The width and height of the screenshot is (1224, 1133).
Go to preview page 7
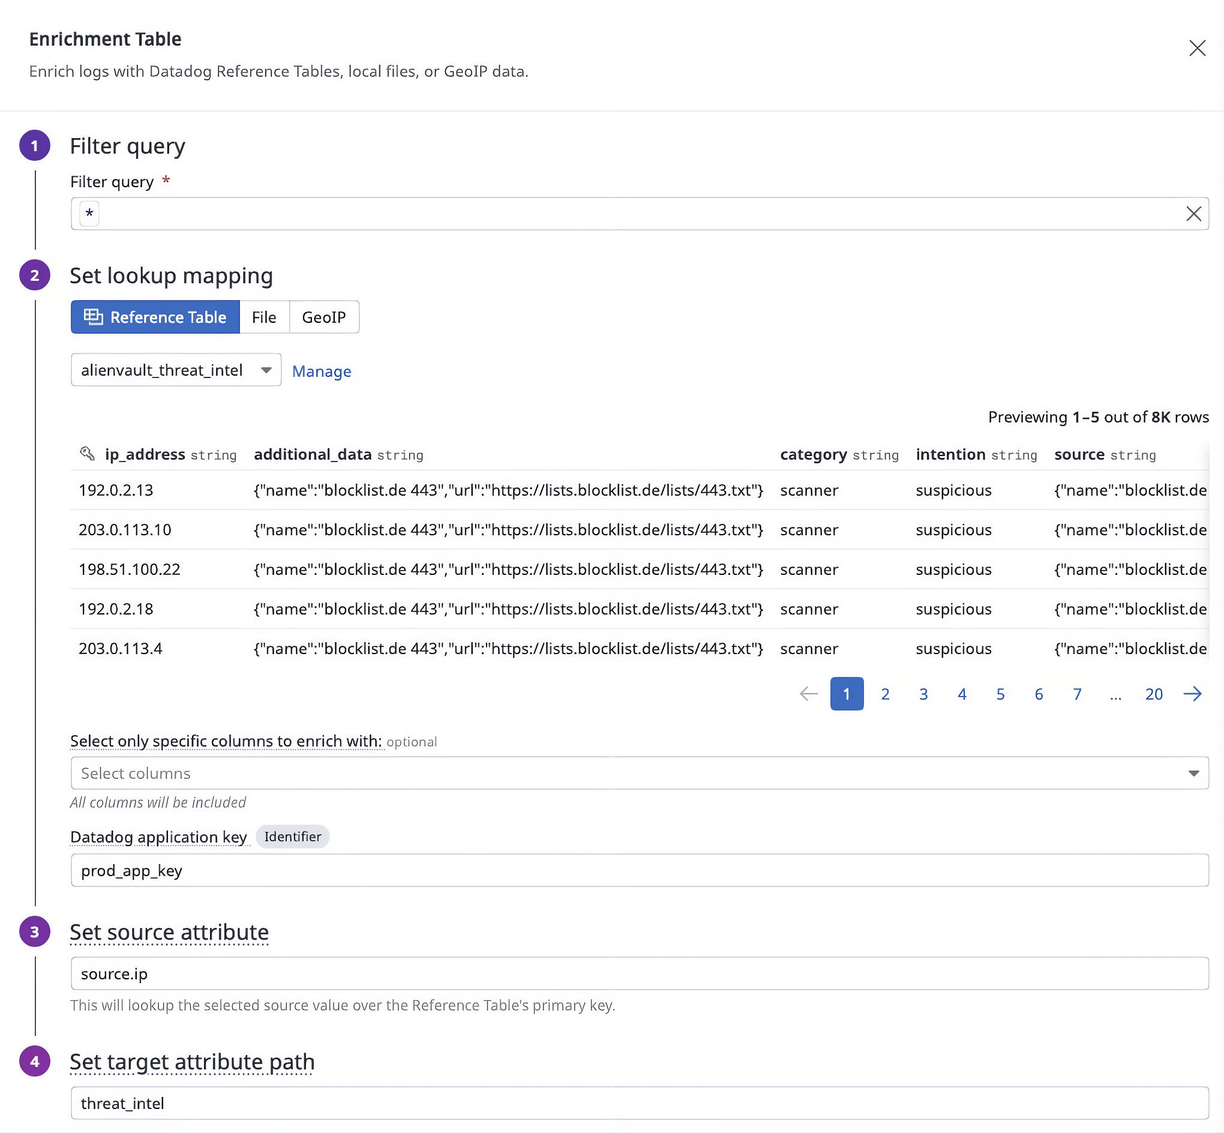point(1077,693)
